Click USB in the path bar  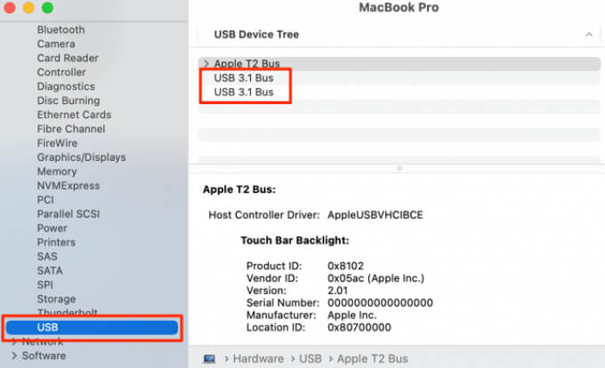311,359
